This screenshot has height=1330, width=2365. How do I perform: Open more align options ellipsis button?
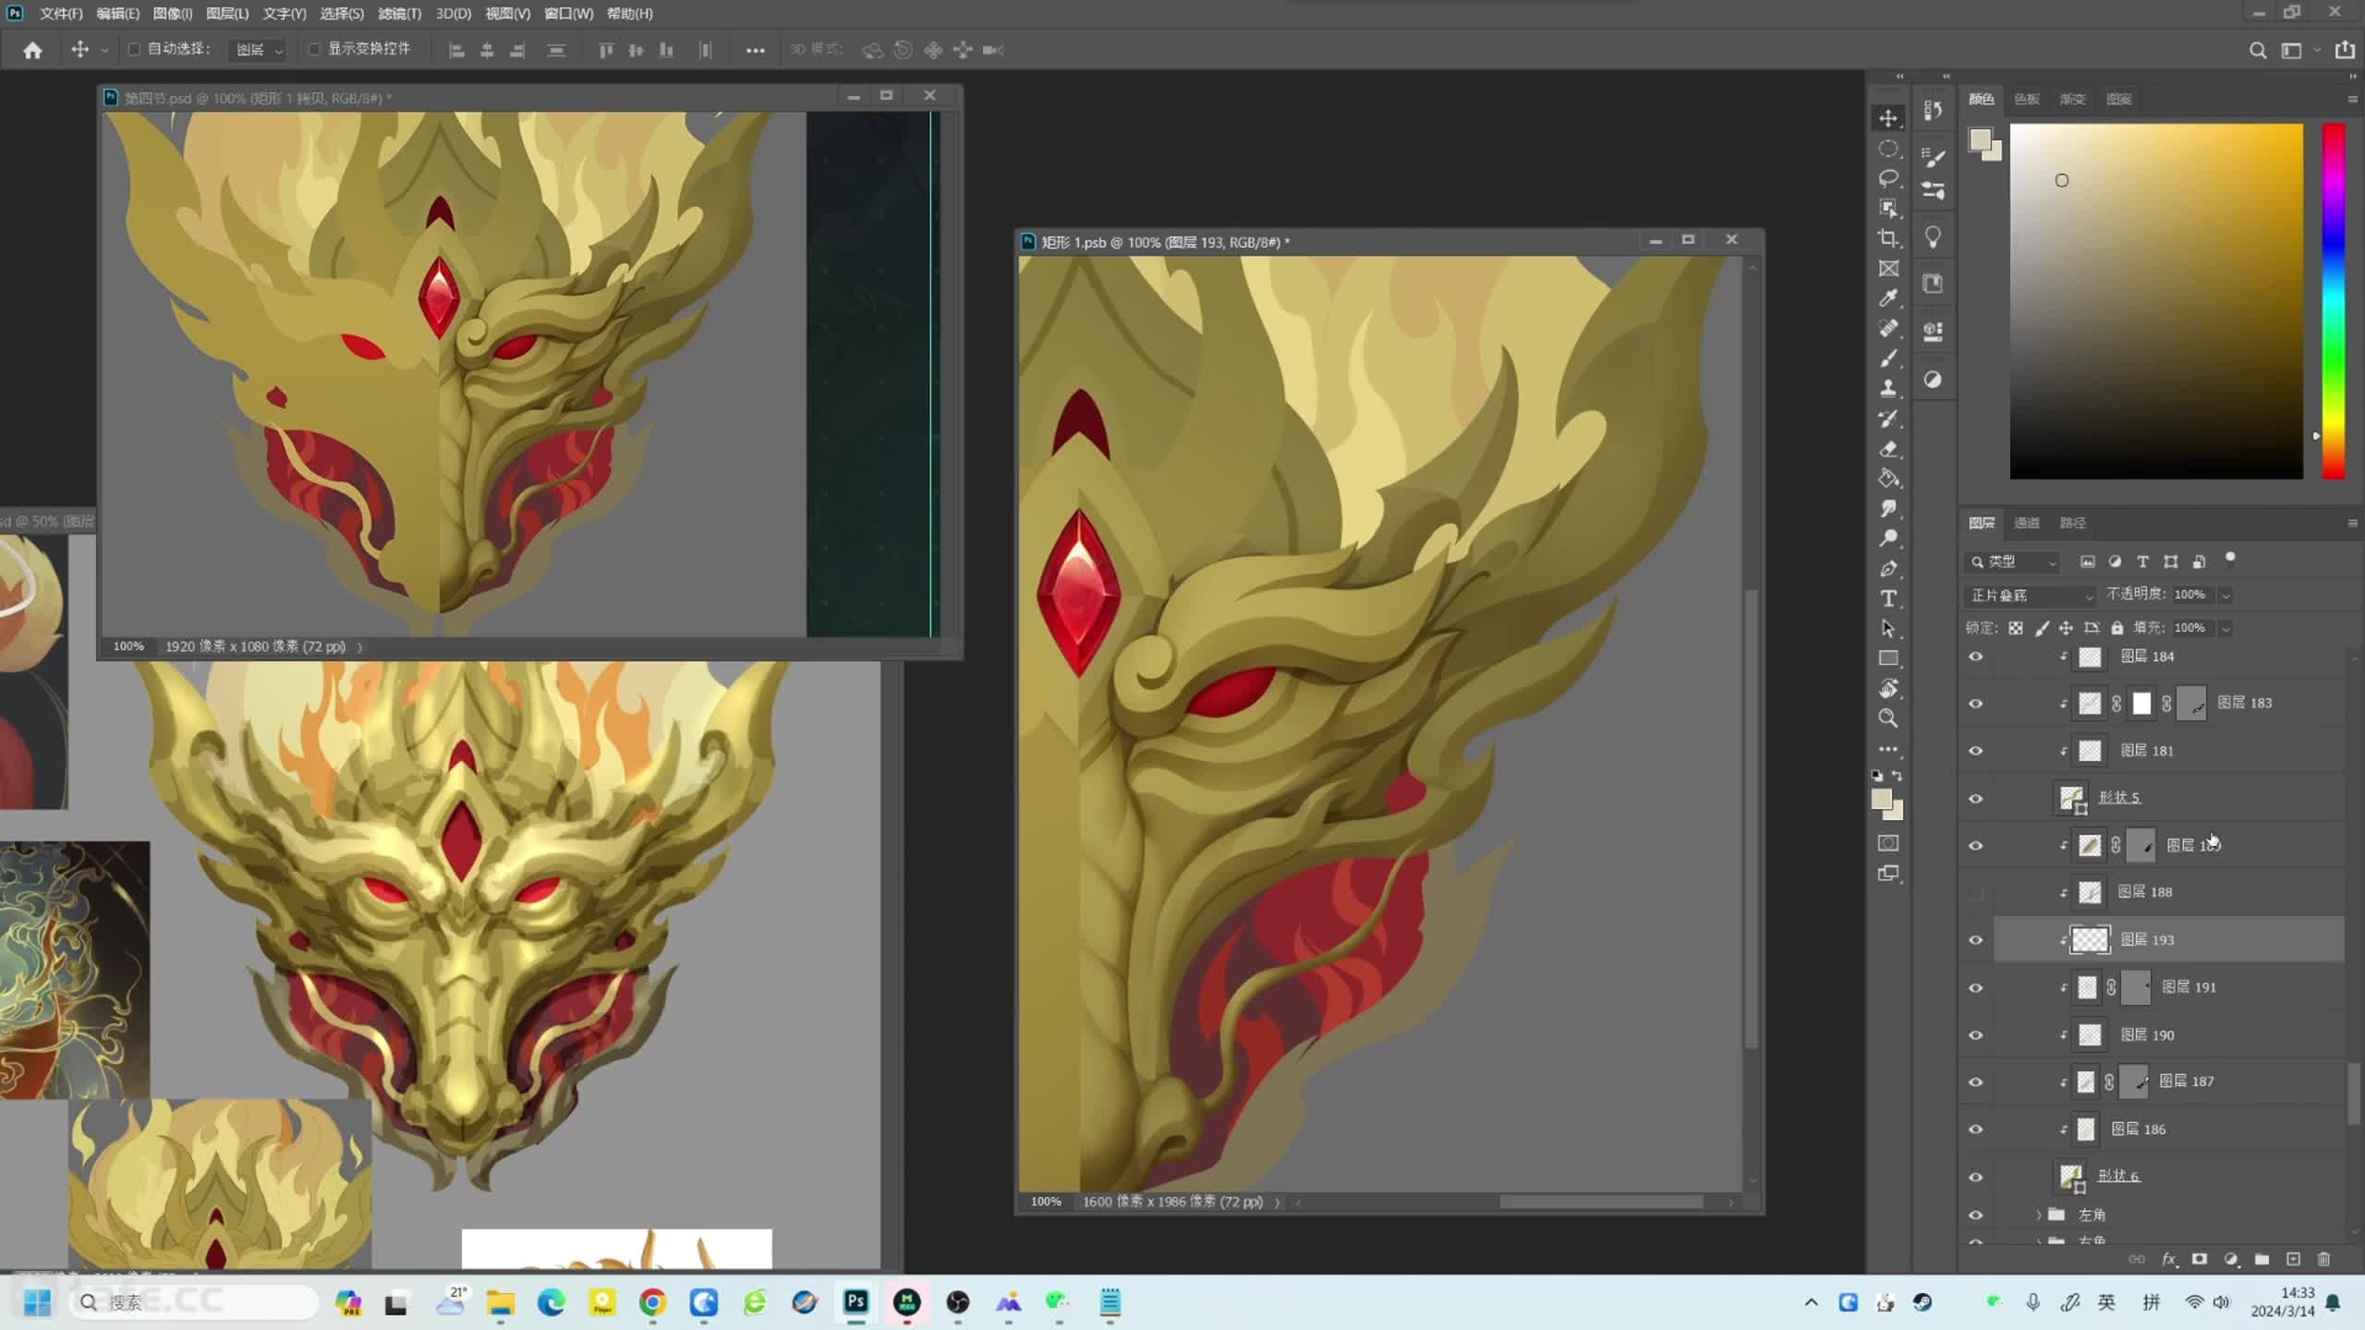pyautogui.click(x=755, y=50)
